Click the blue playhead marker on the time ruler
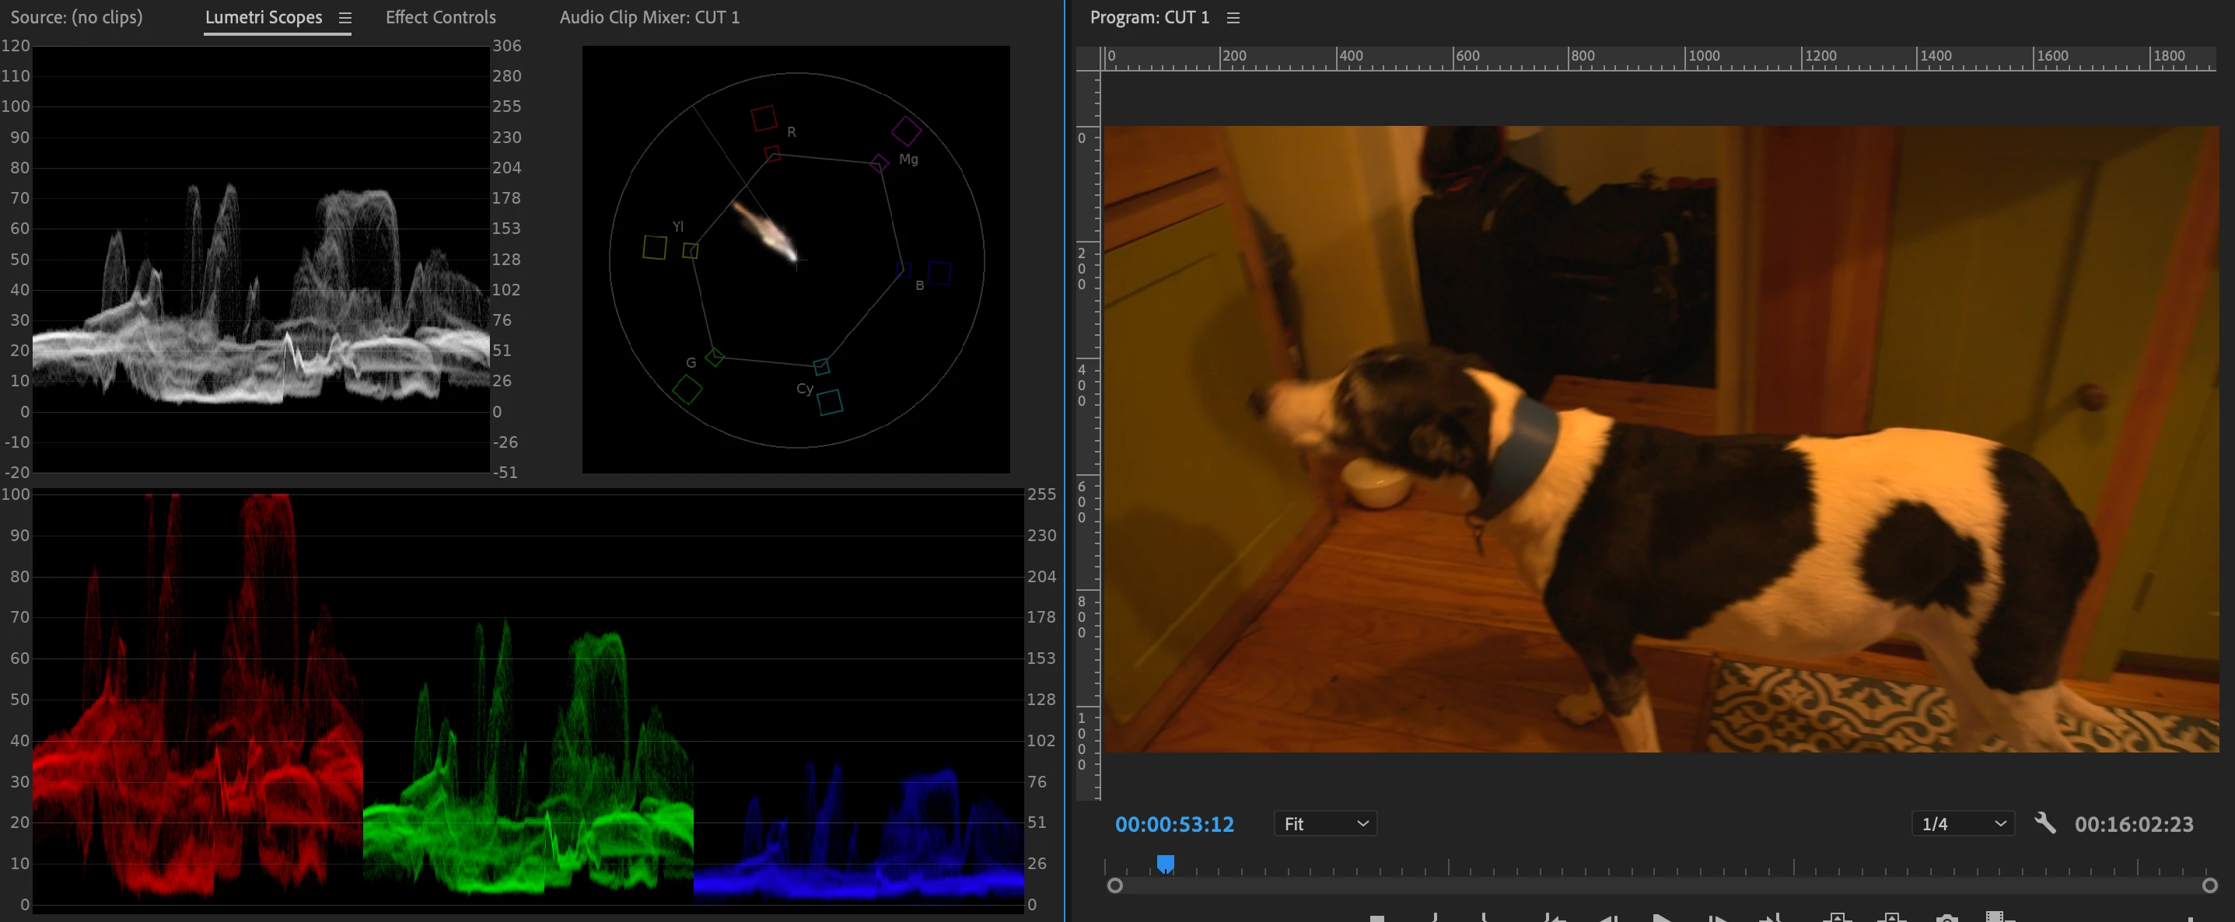The image size is (2235, 922). coord(1165,863)
